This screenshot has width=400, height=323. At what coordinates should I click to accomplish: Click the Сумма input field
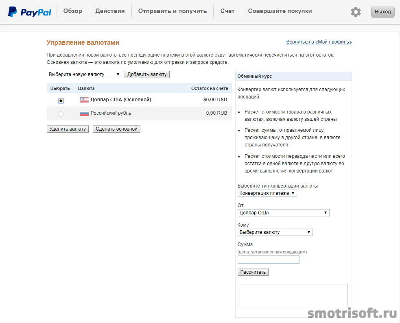pos(269,260)
